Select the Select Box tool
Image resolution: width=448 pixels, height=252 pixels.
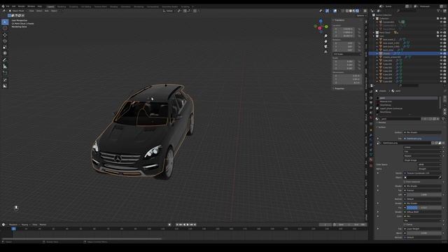[5, 22]
